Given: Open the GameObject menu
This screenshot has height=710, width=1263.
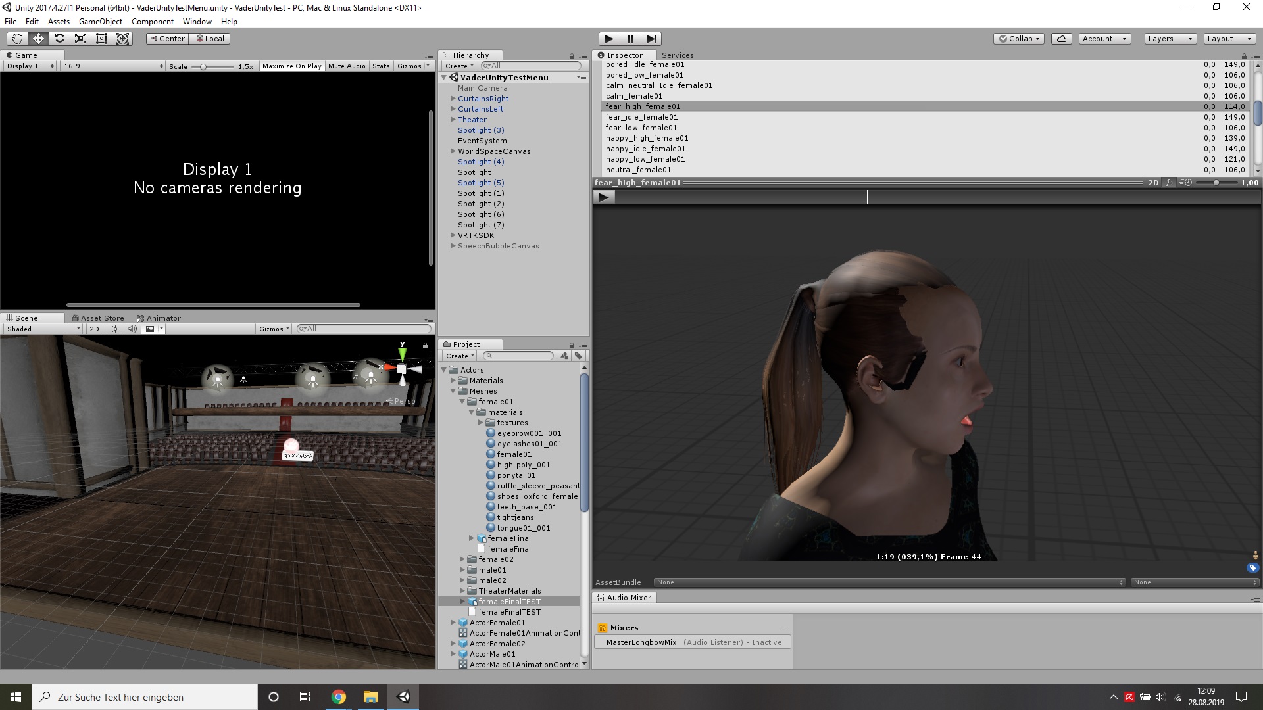Looking at the screenshot, I should point(100,22).
